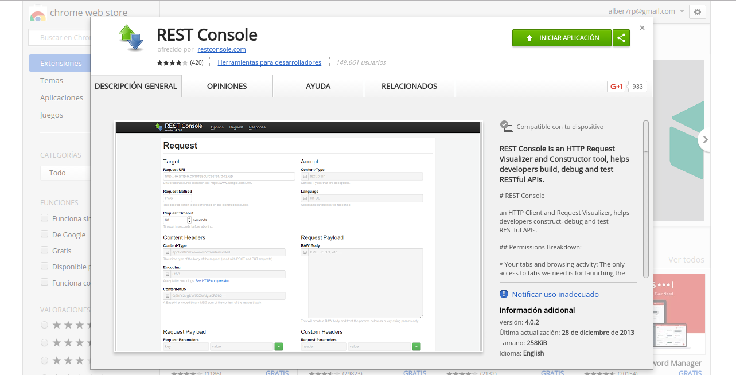Click the Ver todos link
Image resolution: width=736 pixels, height=375 pixels.
pos(686,260)
